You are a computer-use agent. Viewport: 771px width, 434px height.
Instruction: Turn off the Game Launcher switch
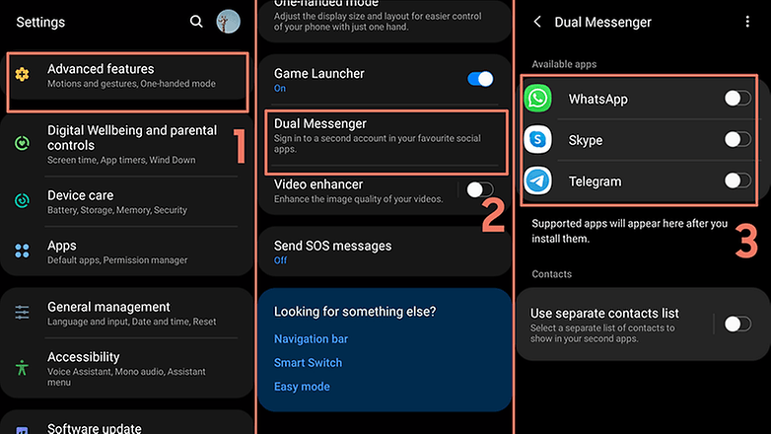[x=480, y=79]
